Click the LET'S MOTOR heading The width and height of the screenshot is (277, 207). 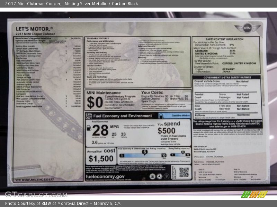(34, 29)
